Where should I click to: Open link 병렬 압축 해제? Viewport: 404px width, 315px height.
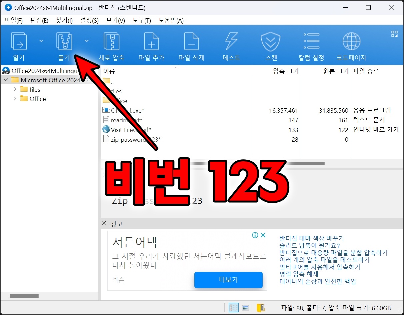(x=299, y=274)
